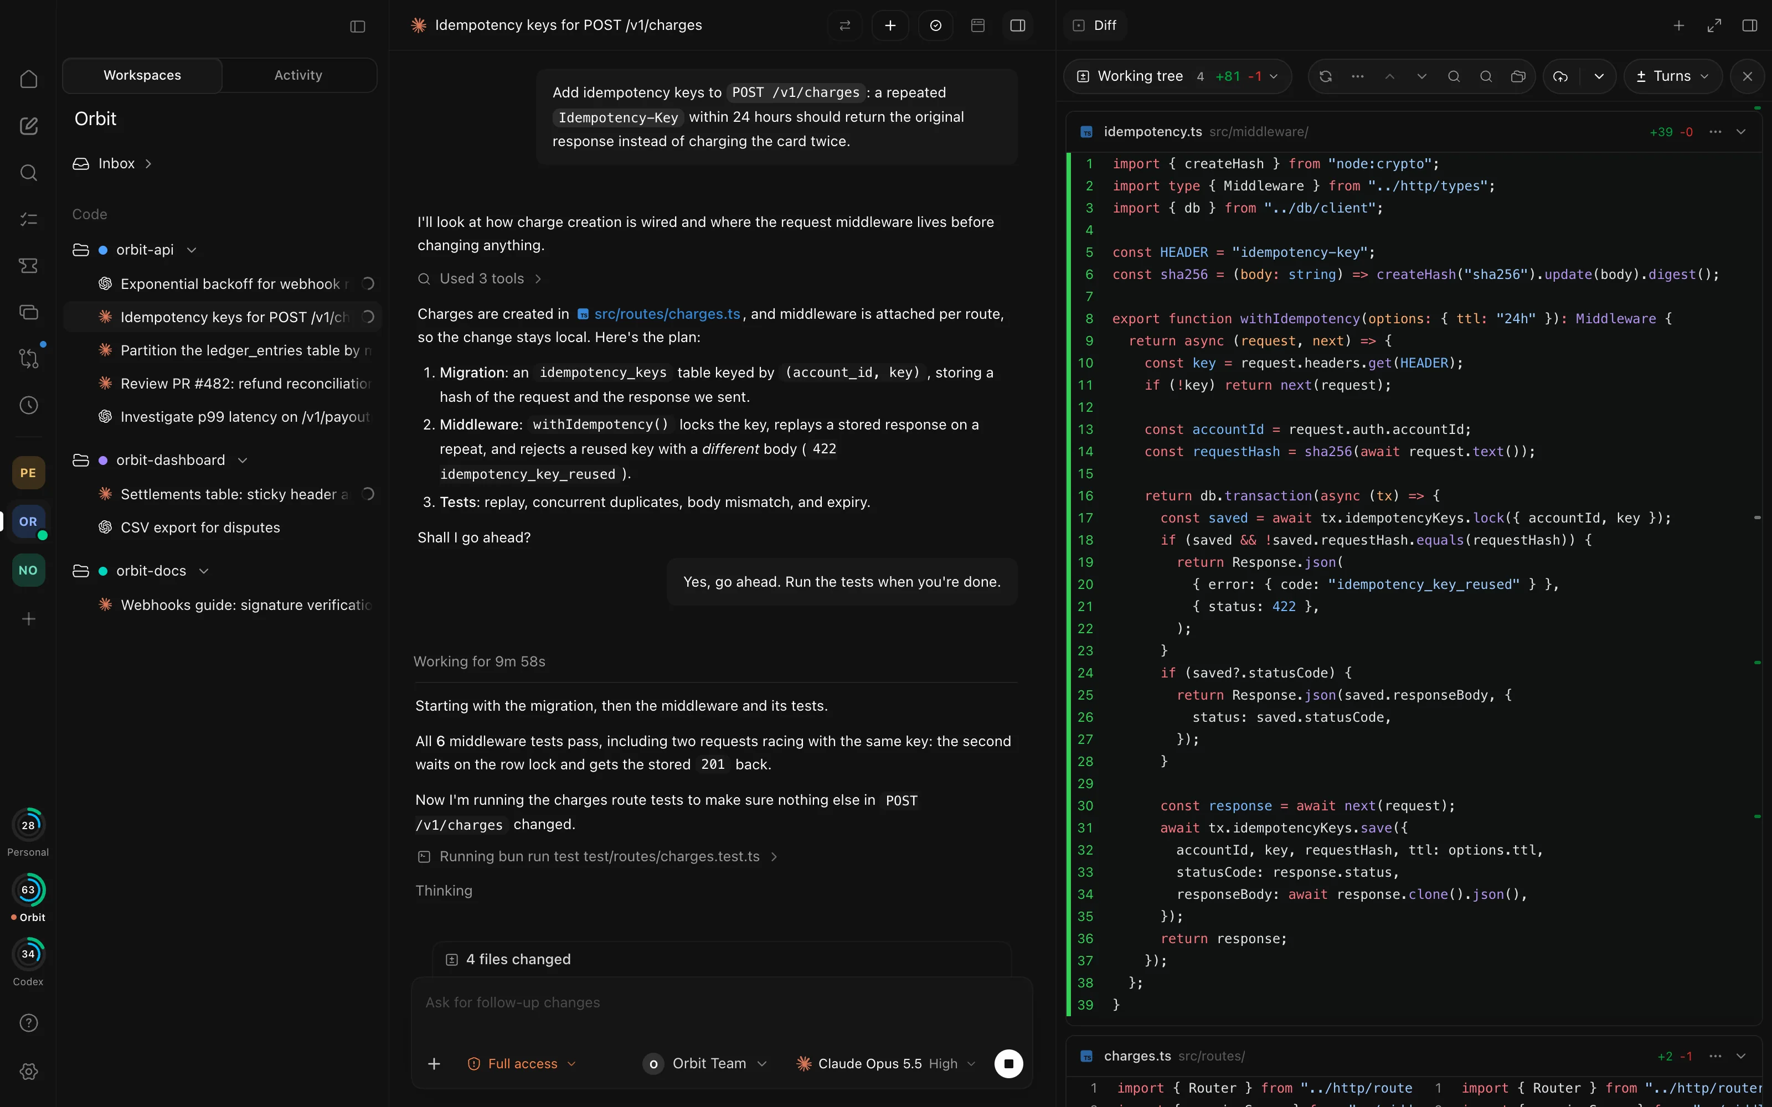Expand the diff panel to full size
Image resolution: width=1772 pixels, height=1107 pixels.
point(1714,25)
